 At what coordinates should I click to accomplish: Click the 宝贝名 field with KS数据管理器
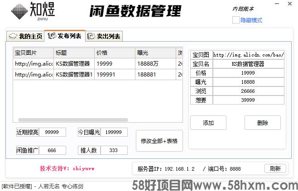(248, 64)
